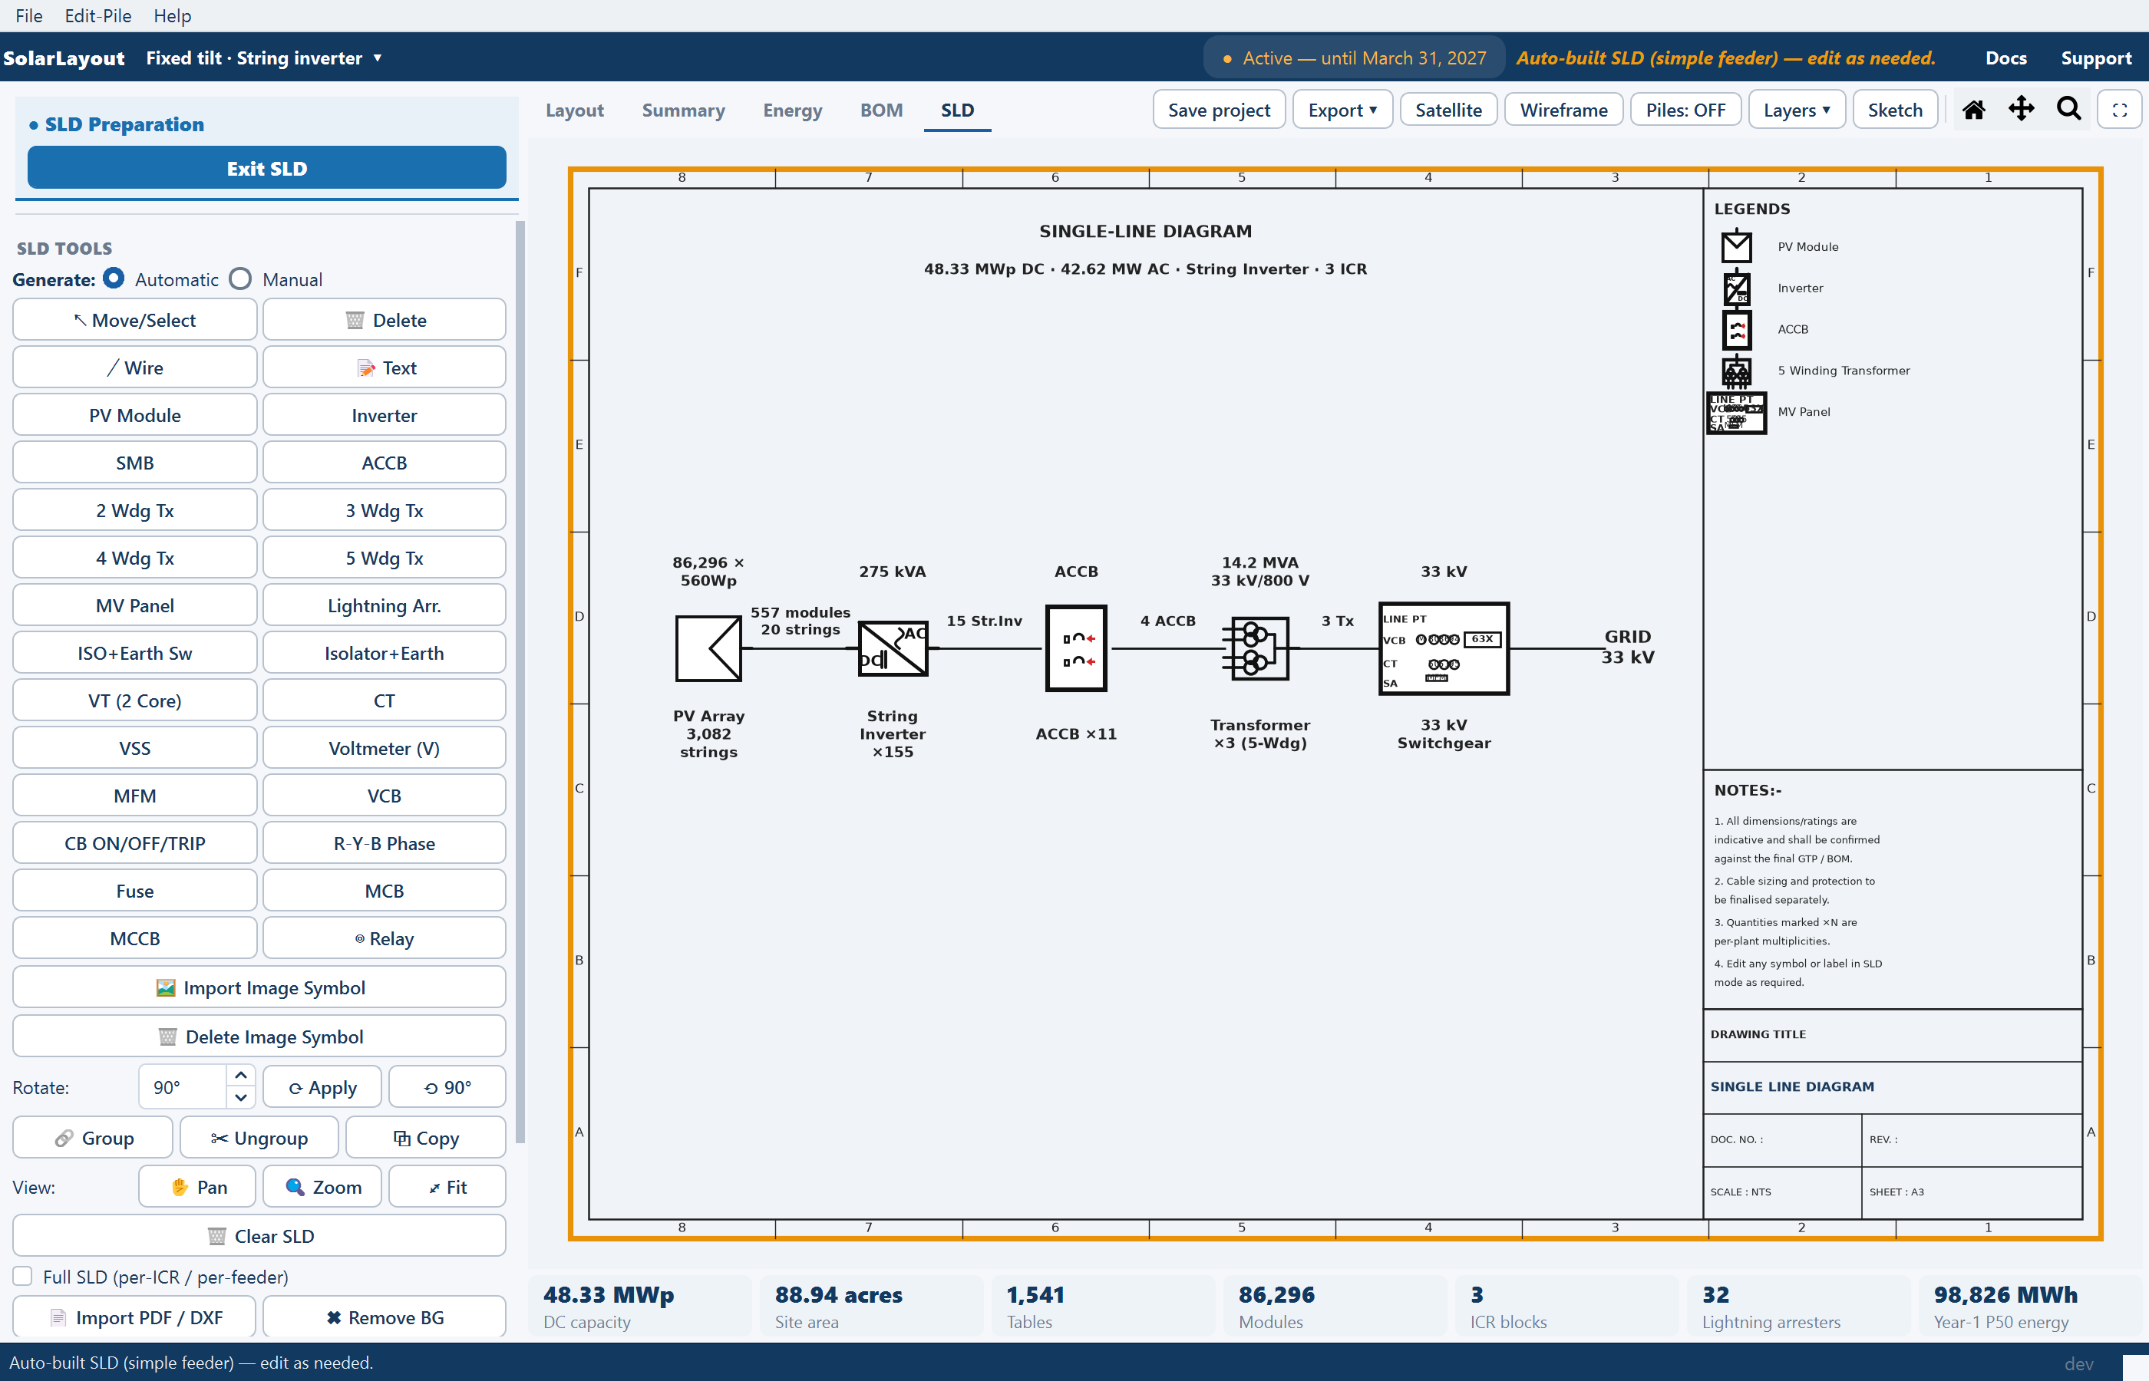Open the Docs link
Viewport: 2149px width, 1381px height.
pos(2005,58)
